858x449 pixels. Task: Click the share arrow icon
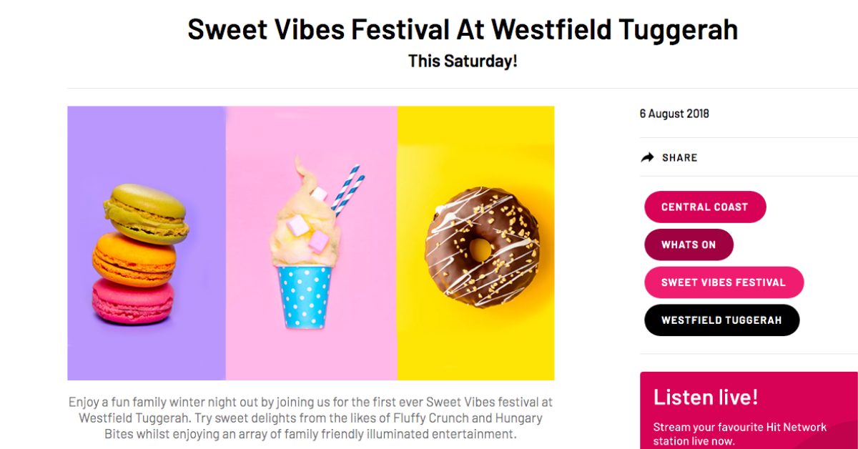[x=647, y=157]
